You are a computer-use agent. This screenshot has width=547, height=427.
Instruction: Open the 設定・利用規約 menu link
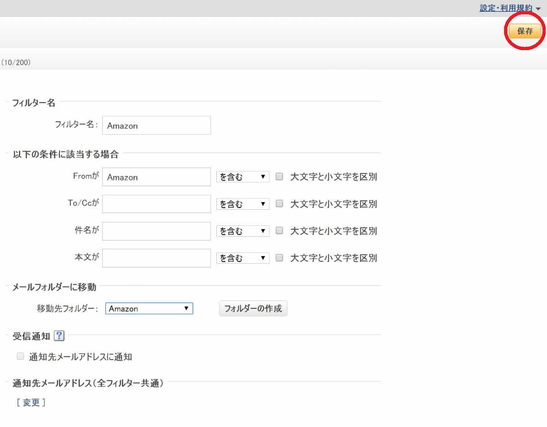505,8
